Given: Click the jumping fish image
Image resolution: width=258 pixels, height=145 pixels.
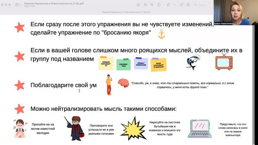Looking at the screenshot, I should 193,62.
